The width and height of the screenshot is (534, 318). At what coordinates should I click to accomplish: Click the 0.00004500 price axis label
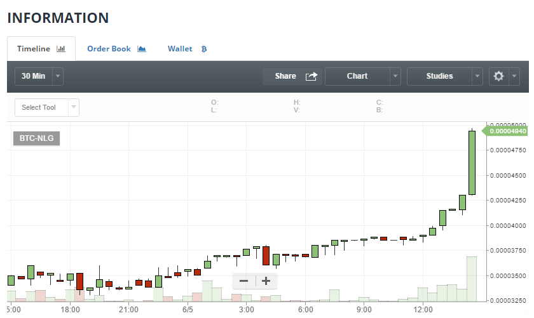(508, 176)
